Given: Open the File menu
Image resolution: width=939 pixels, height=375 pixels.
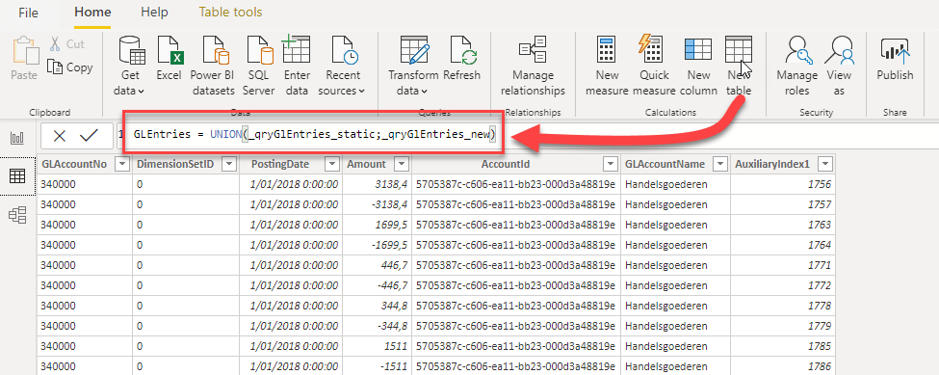Looking at the screenshot, I should [x=28, y=13].
